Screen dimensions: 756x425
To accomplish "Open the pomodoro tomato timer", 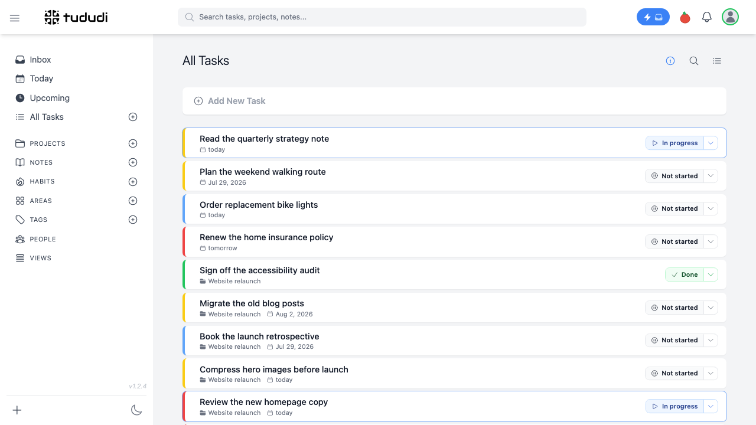I will pyautogui.click(x=685, y=17).
